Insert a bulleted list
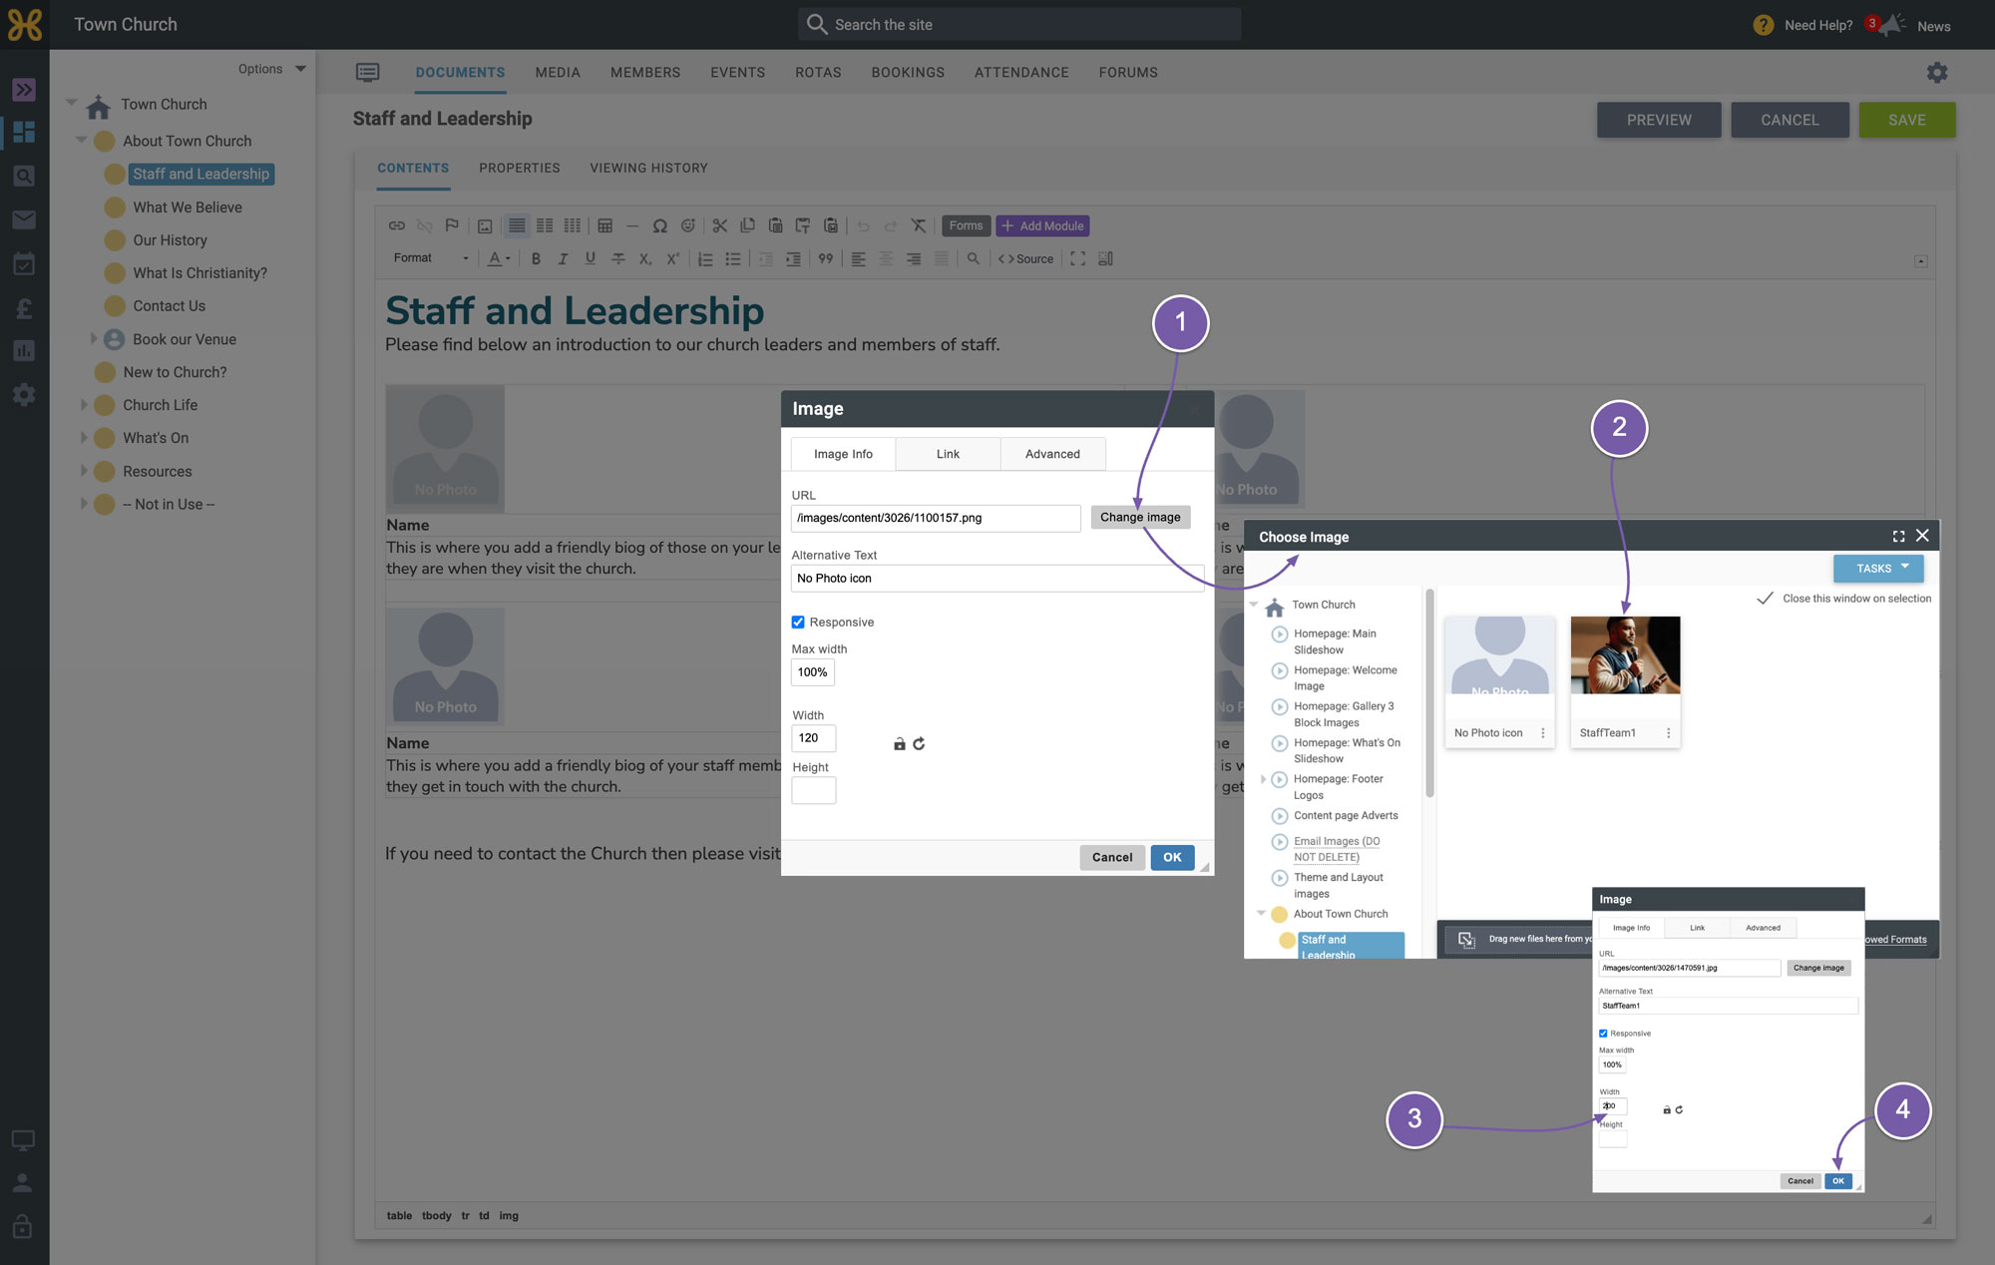 (x=733, y=258)
